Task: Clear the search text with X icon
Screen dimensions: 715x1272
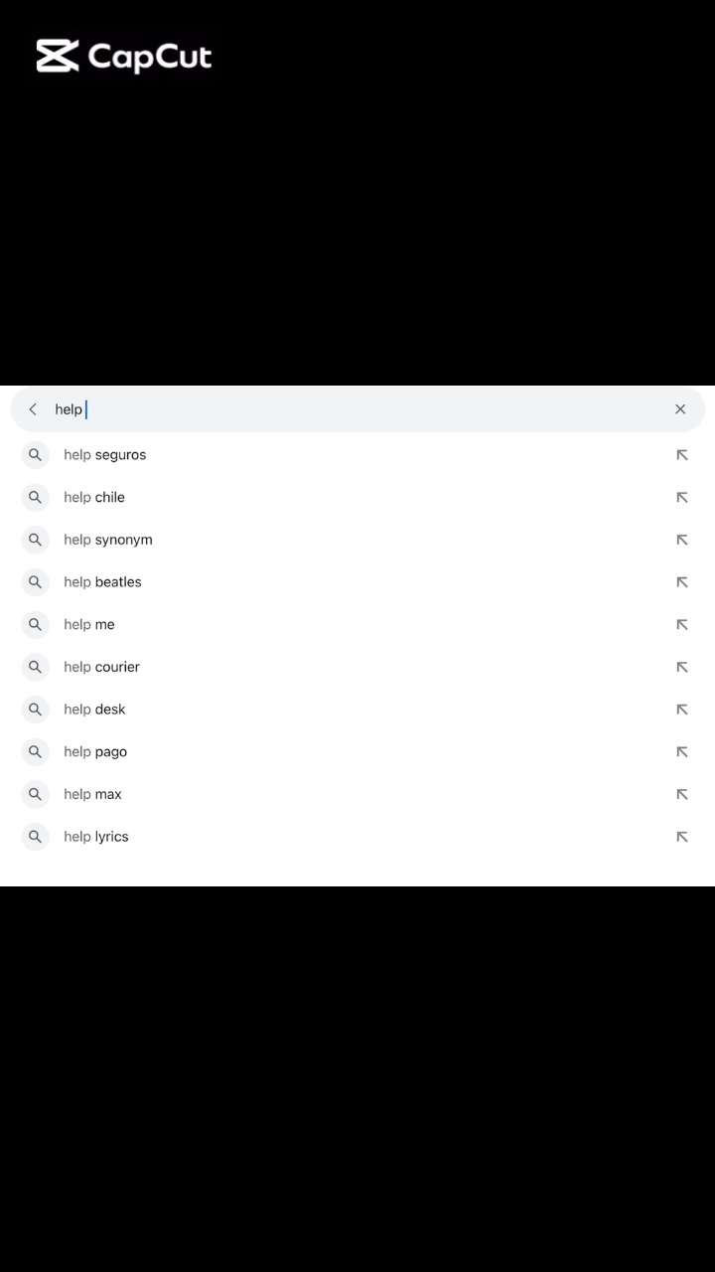Action: (680, 409)
